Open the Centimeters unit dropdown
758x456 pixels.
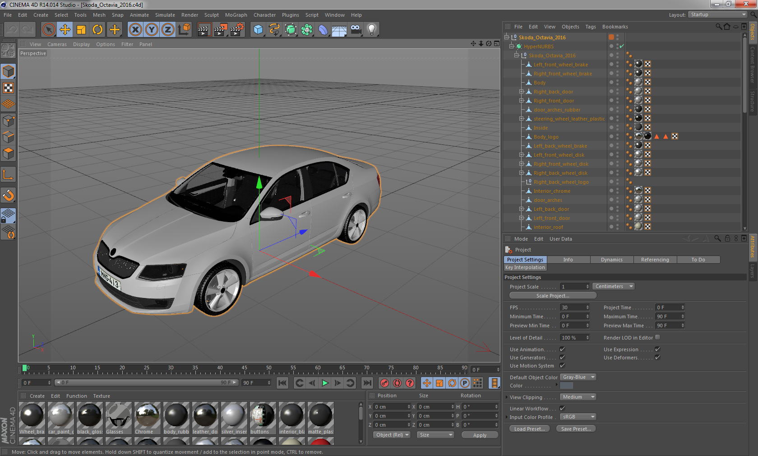point(614,286)
